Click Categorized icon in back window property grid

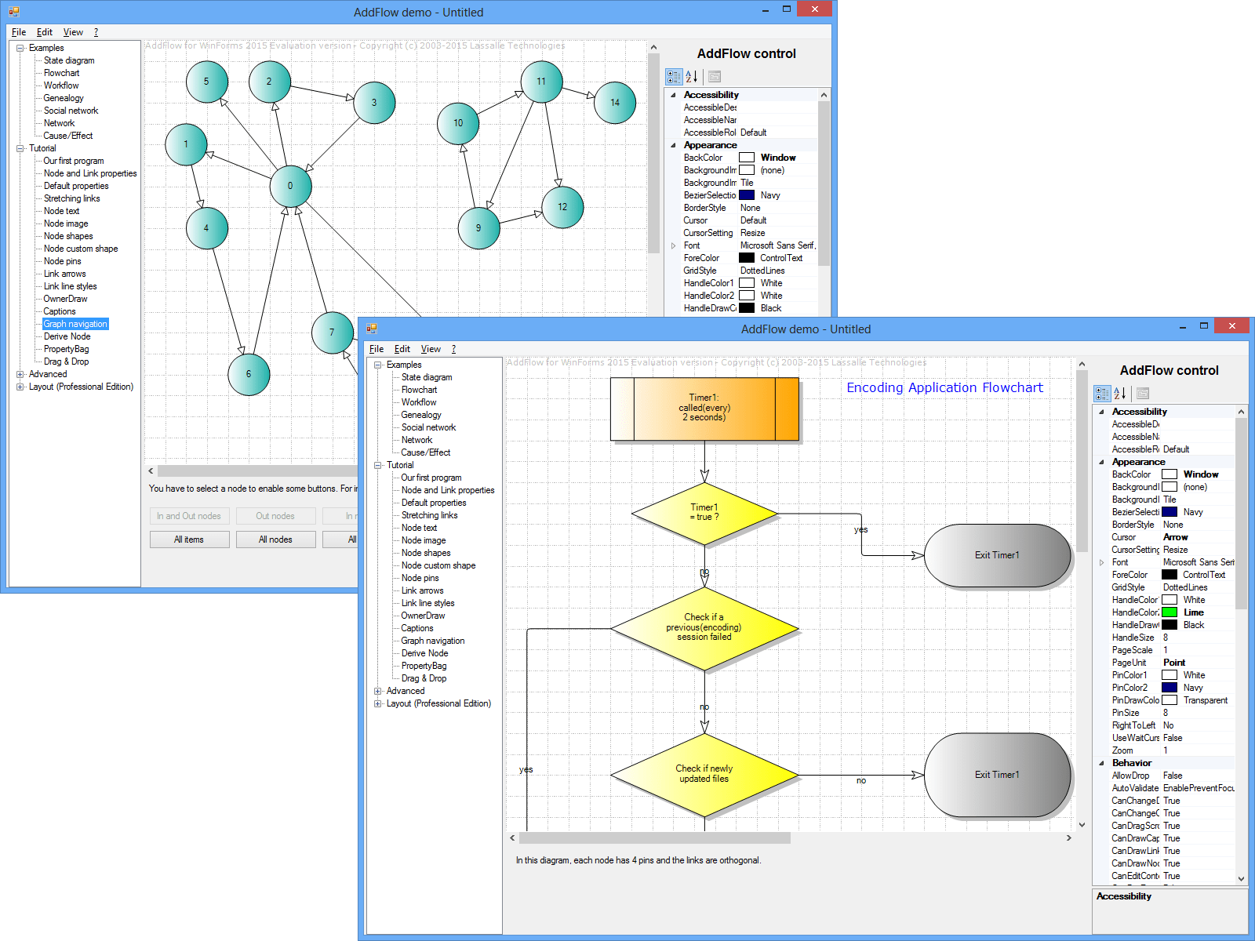click(x=674, y=76)
